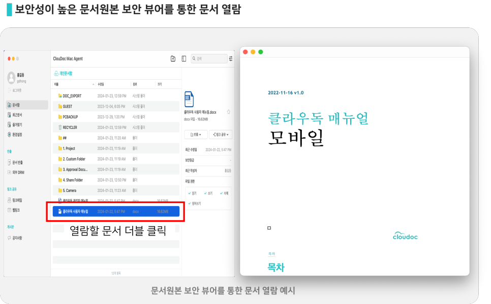Image resolution: width=491 pixels, height=304 pixels.
Task: Click the 보안등급 row in detail panel
Action: (x=208, y=160)
